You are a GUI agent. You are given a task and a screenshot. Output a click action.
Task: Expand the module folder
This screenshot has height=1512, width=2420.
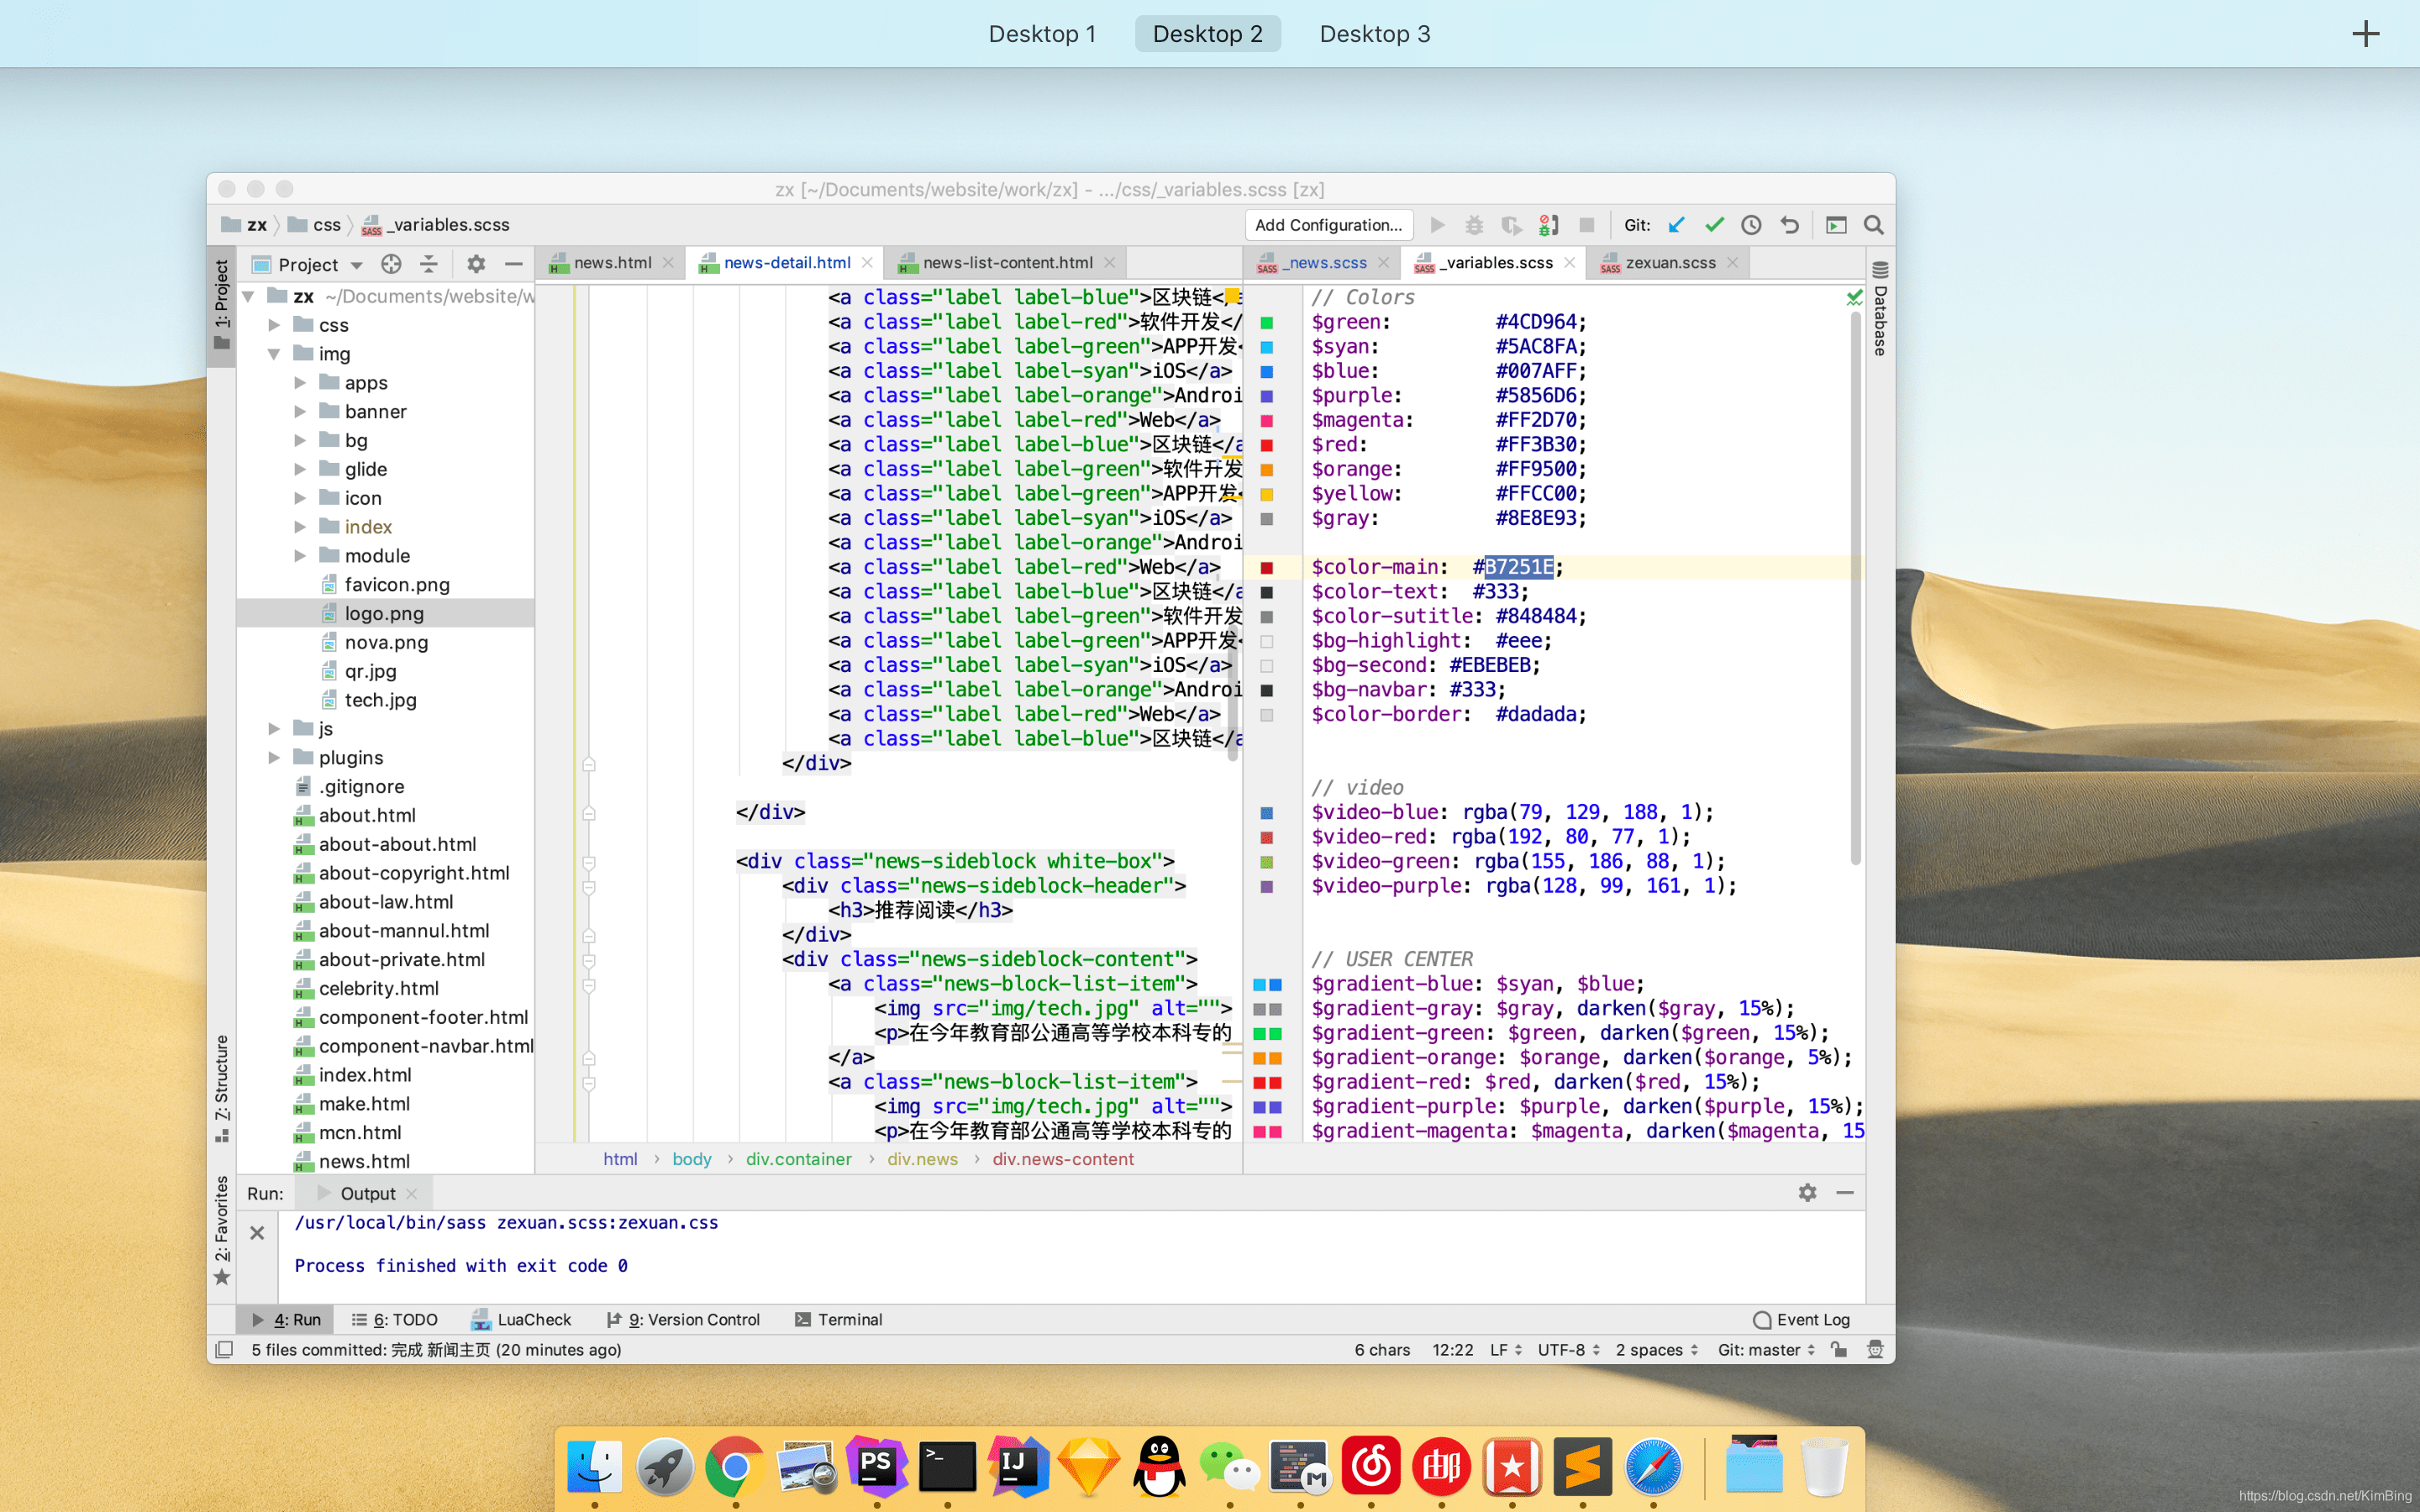300,556
